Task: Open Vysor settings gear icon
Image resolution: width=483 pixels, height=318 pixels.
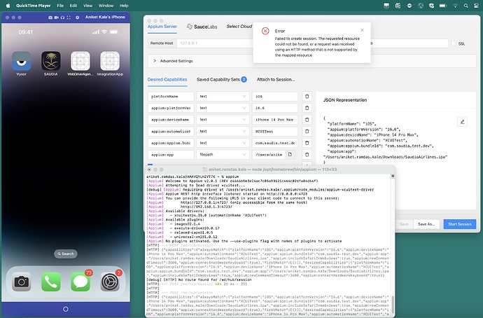Action: click(77, 18)
